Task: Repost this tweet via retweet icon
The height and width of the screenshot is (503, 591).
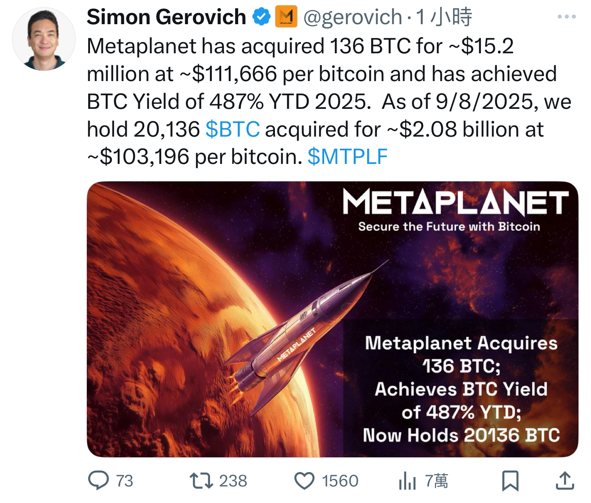Action: coord(201,481)
